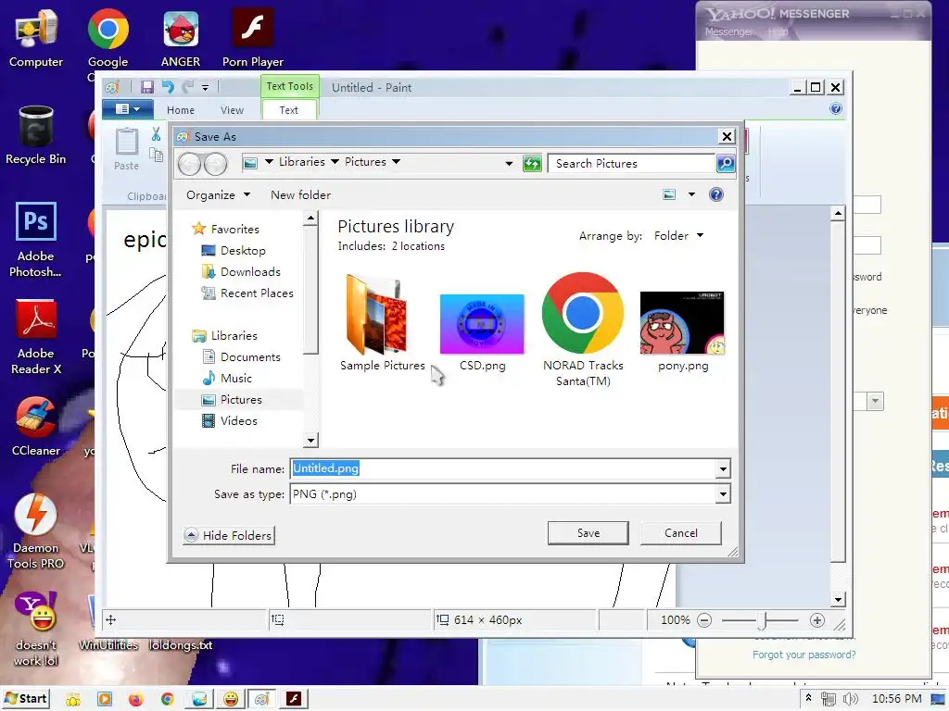The height and width of the screenshot is (711, 949).
Task: Click Redo icon in Paint quick access toolbar
Action: (x=188, y=87)
